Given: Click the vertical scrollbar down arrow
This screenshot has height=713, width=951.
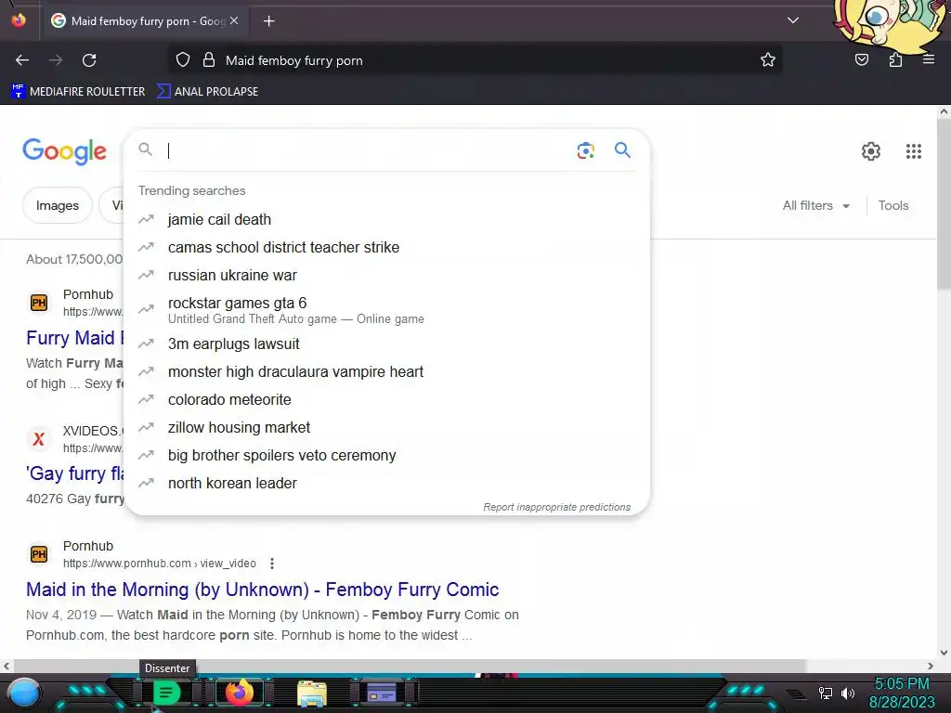Looking at the screenshot, I should pyautogui.click(x=944, y=653).
